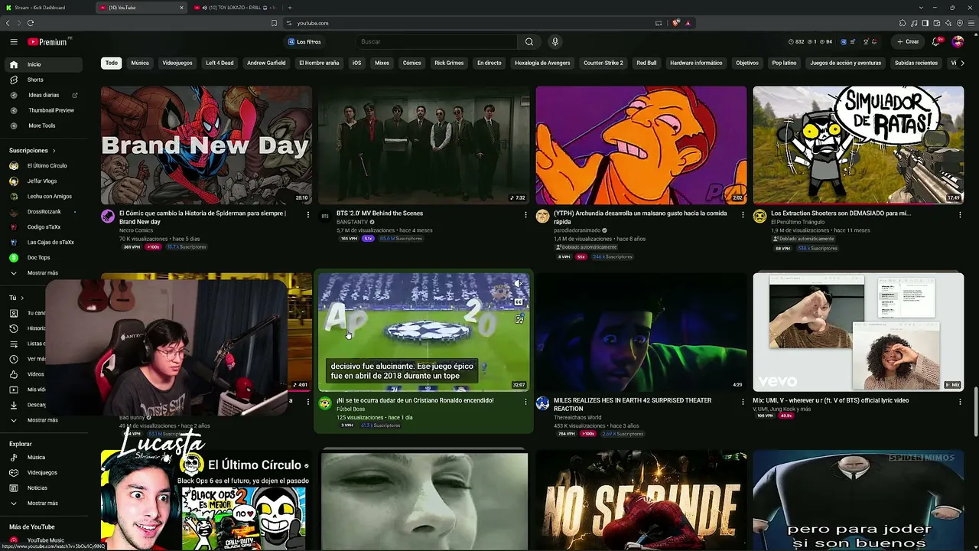Open Ideas diarias in the sidebar
Screen dimensions: 979x551
click(45, 95)
